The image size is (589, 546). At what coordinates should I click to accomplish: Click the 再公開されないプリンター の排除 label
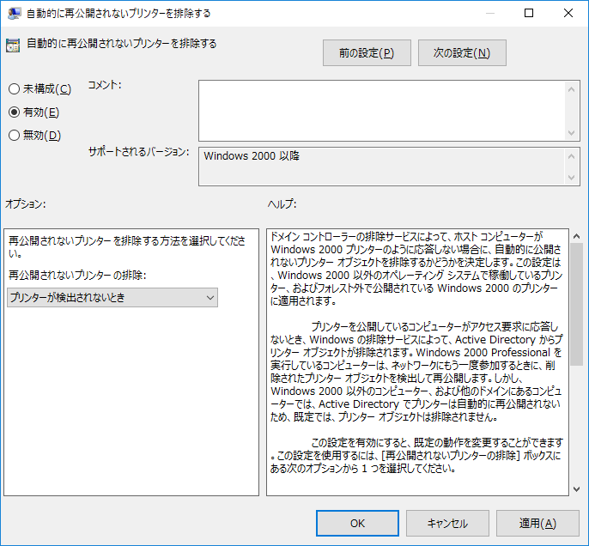(x=77, y=276)
